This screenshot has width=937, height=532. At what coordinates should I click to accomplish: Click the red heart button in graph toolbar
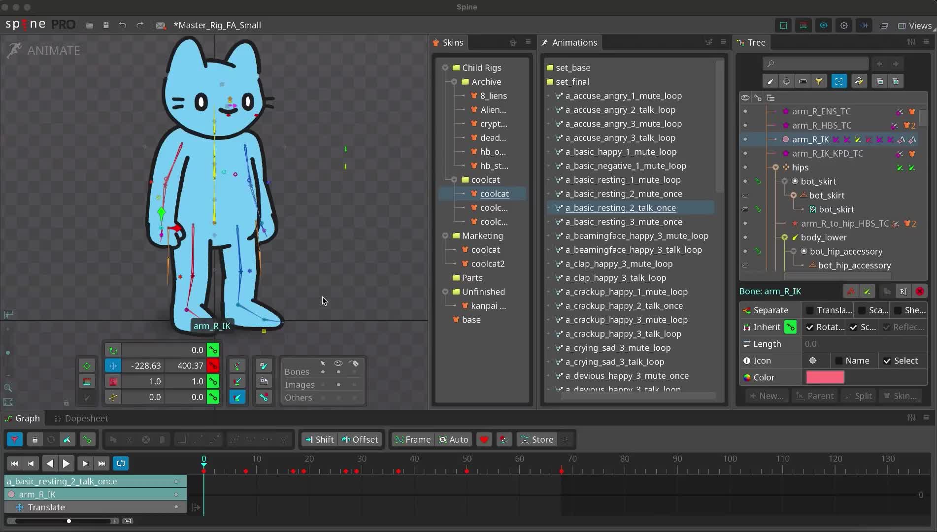(x=484, y=439)
